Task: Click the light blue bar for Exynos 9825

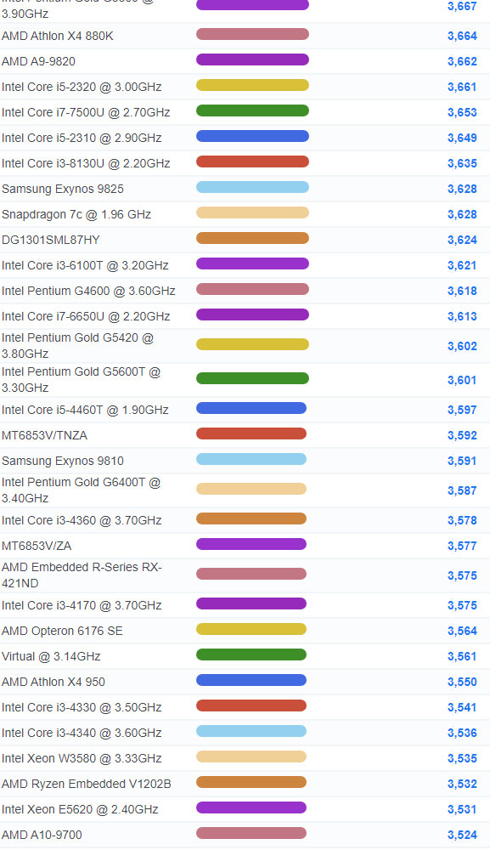Action: coord(252,187)
